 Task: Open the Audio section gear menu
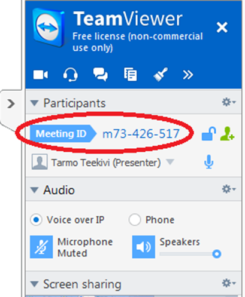coord(229,189)
